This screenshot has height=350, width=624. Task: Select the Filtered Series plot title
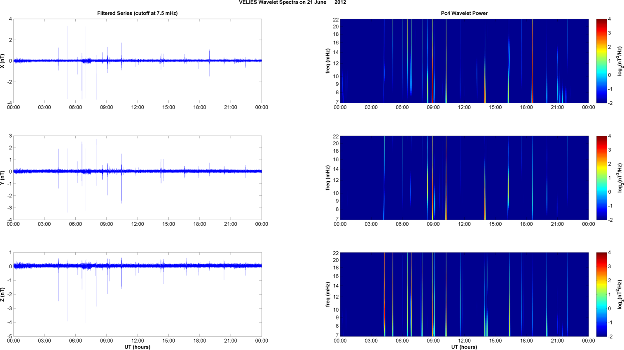click(137, 13)
